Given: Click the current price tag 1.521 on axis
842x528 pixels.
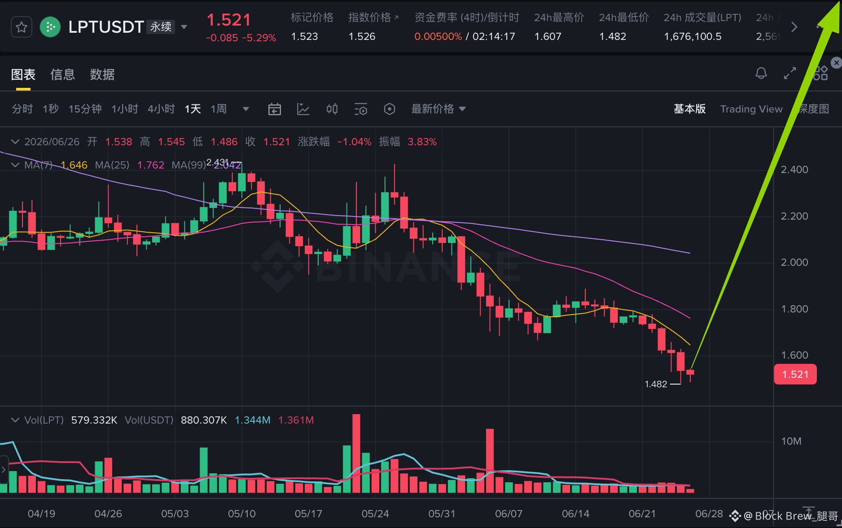Looking at the screenshot, I should click(x=795, y=374).
